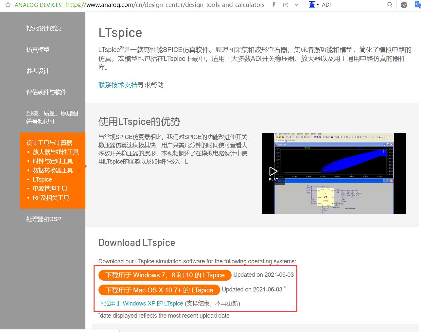Screen dimensions: 421x332
Task: Expand the address bar dropdown chevron
Action: (x=296, y=5)
